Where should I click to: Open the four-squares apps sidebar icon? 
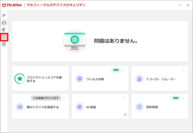coord(4,37)
